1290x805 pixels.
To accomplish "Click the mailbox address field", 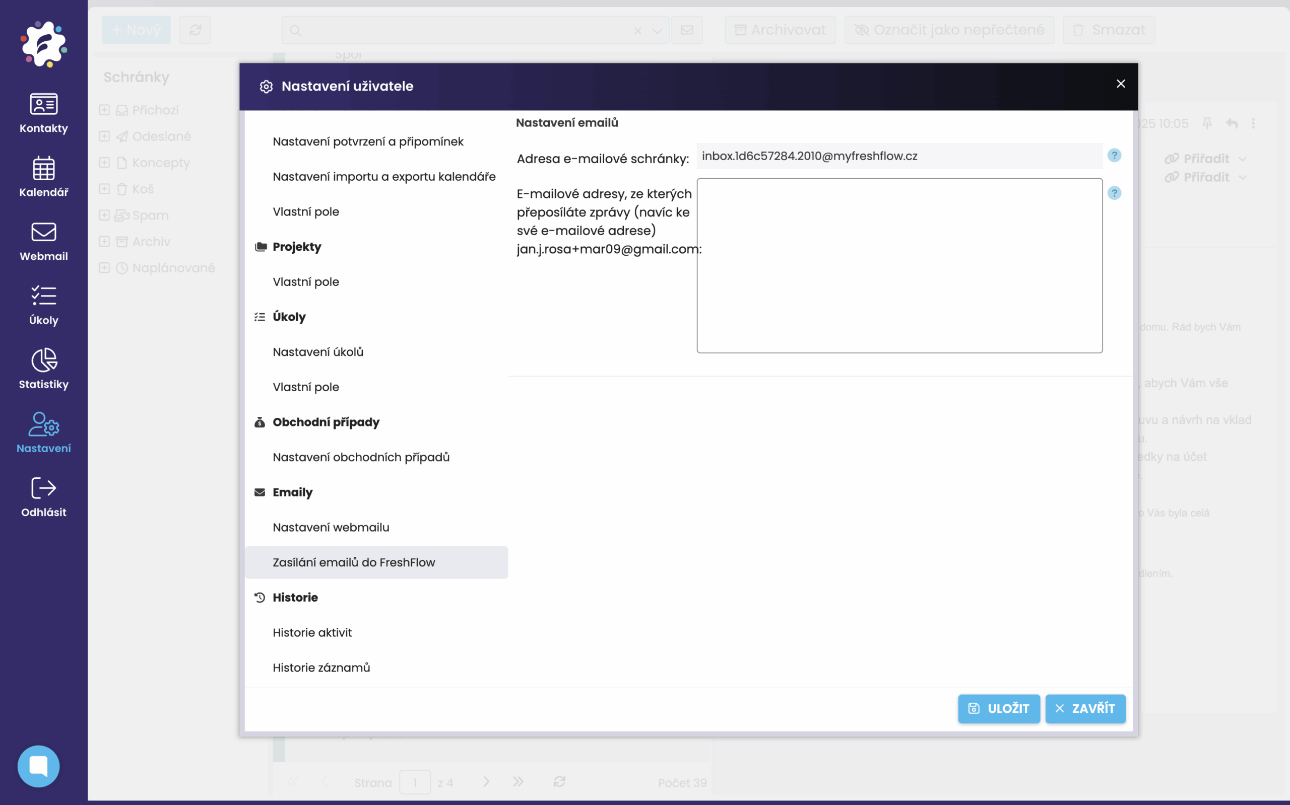I will (x=899, y=156).
